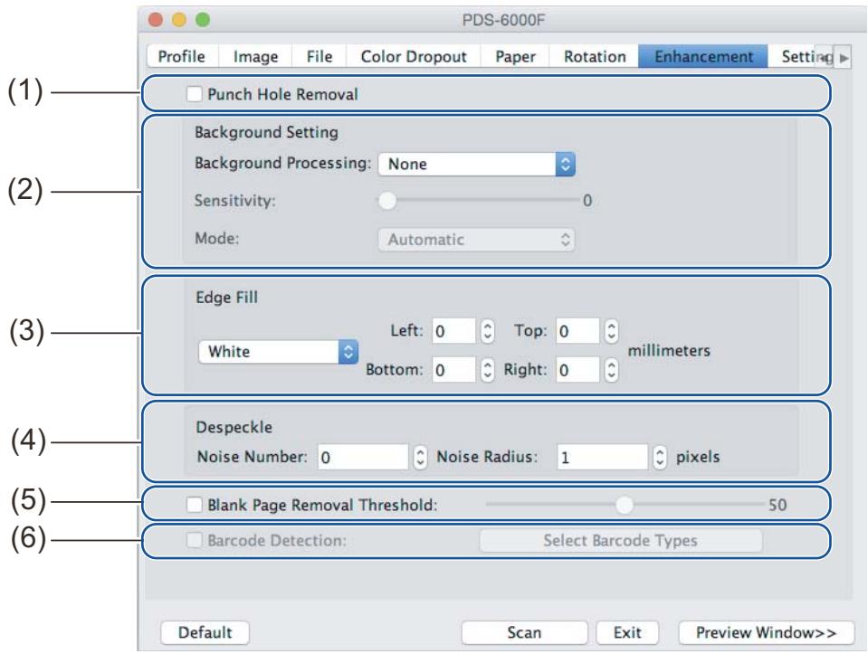Adjust the Sensitivity slider
This screenshot has width=868, height=654.
pyautogui.click(x=387, y=200)
